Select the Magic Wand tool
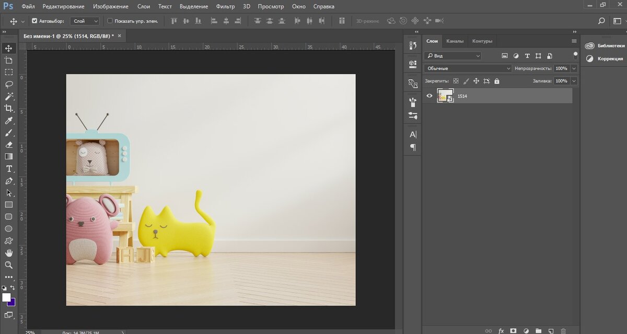627x334 pixels. 9,96
